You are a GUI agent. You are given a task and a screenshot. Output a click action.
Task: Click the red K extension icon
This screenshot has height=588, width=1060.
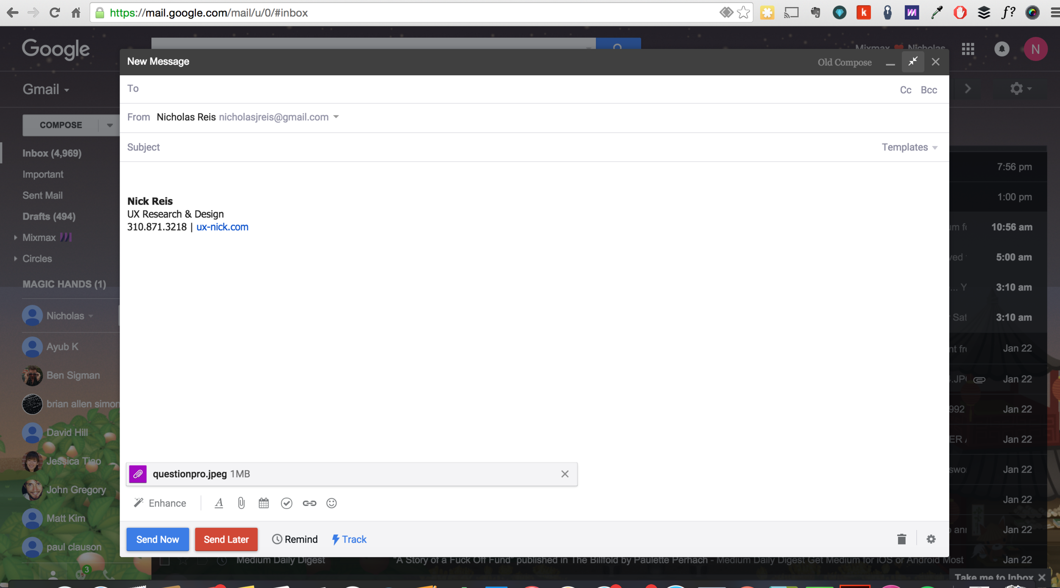(863, 13)
